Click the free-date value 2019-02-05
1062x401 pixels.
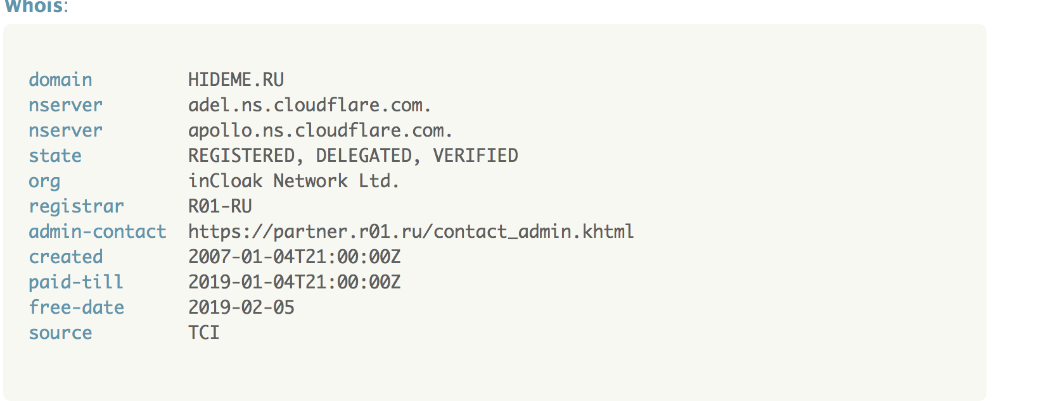[x=241, y=307]
